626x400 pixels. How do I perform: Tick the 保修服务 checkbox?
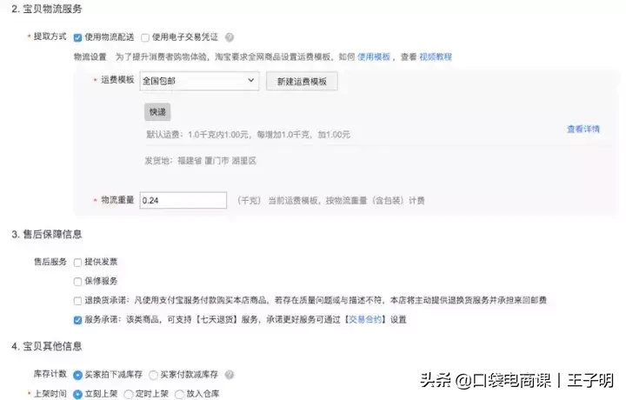78,282
